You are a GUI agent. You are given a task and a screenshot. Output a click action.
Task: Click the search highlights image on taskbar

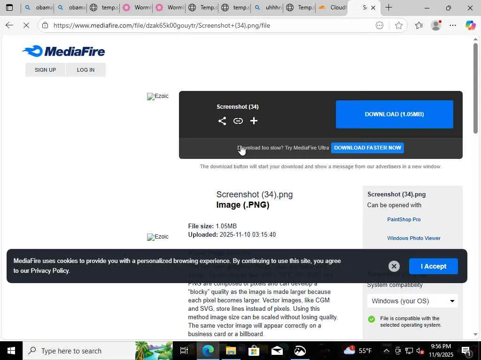click(x=154, y=351)
